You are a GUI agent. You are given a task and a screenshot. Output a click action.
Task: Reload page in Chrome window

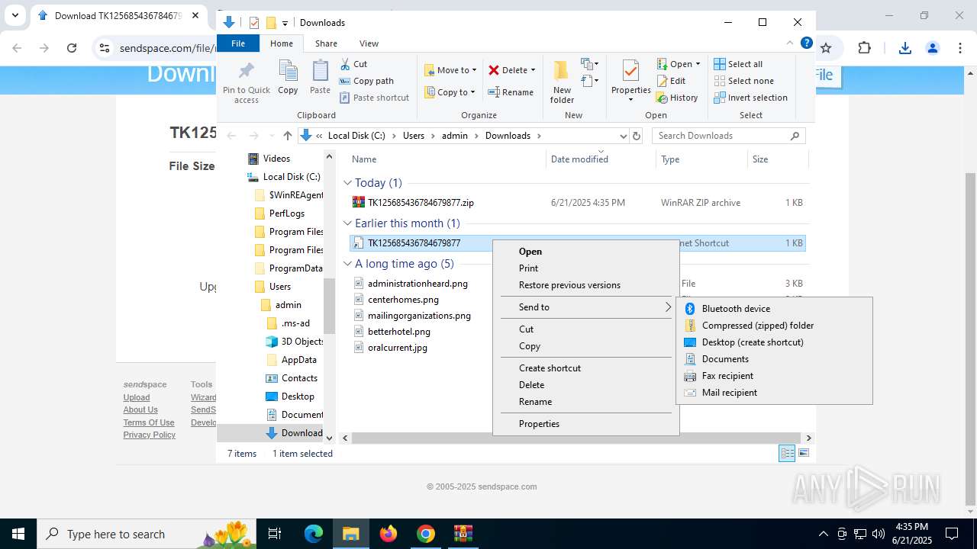click(72, 48)
